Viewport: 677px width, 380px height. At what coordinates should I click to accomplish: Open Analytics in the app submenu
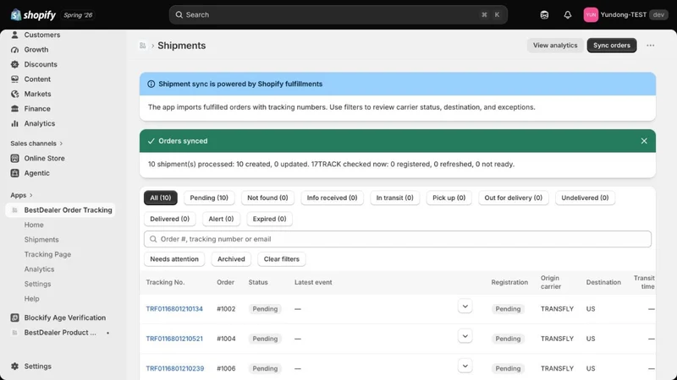pyautogui.click(x=39, y=269)
